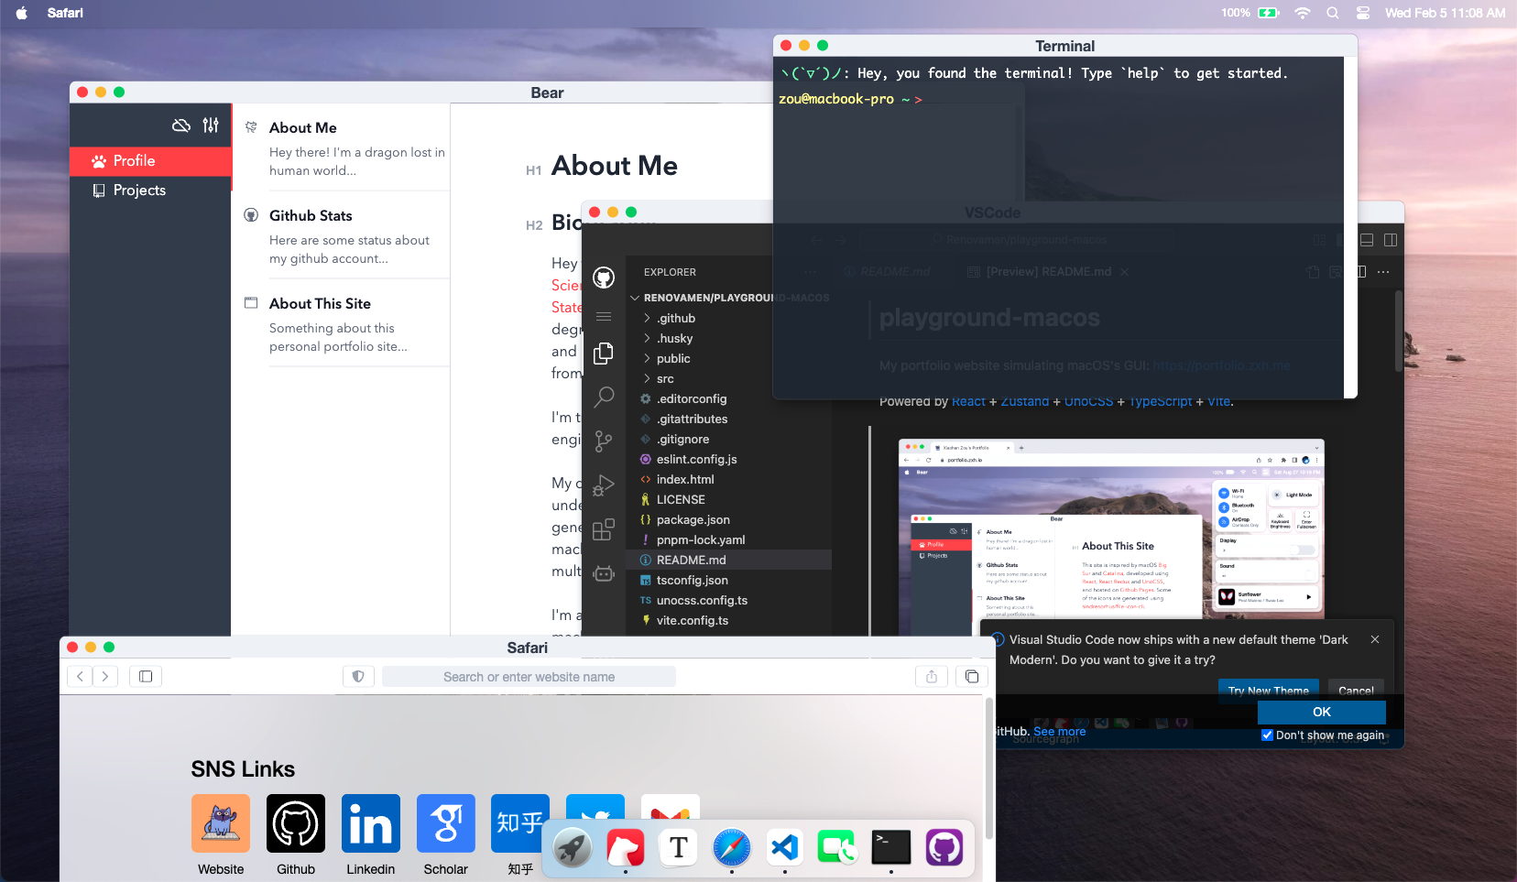
Task: Open Bear from the dock
Action: 626,848
